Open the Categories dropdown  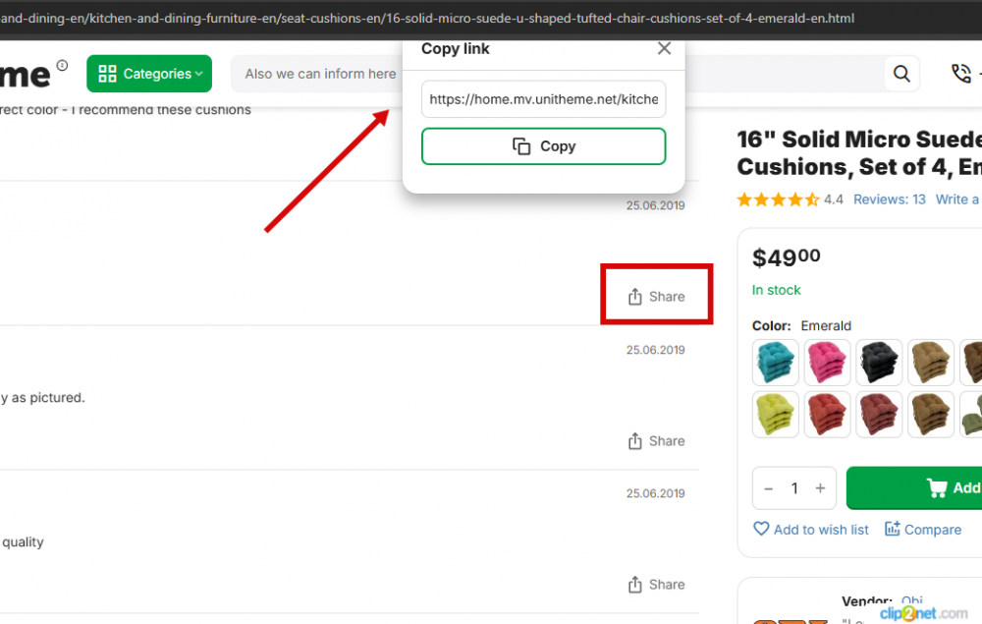coord(149,74)
